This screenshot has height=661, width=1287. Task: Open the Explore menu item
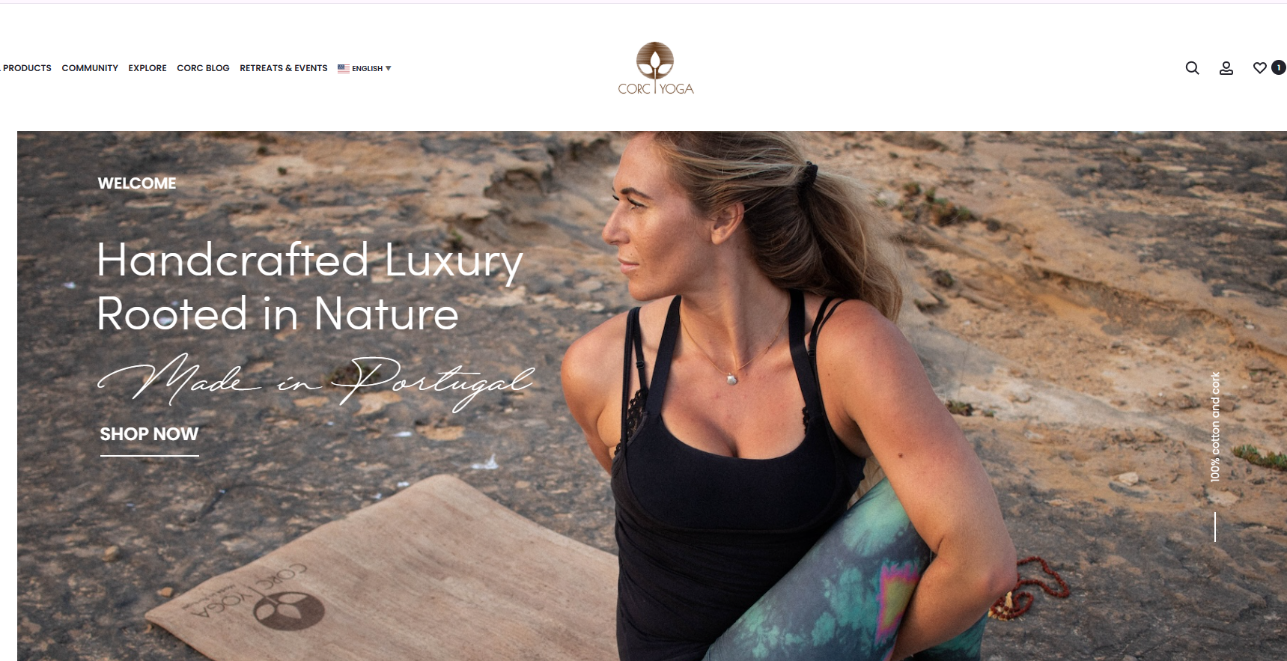pos(147,68)
